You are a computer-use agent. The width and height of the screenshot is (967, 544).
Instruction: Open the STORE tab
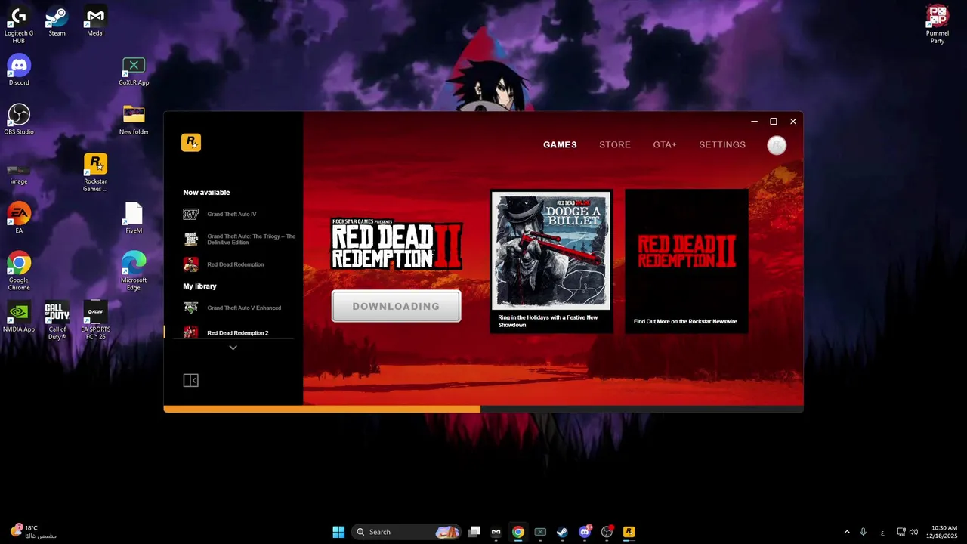(615, 144)
